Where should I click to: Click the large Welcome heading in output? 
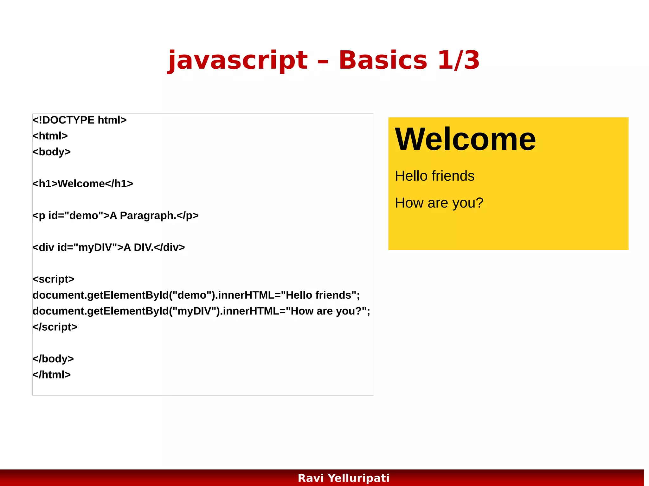point(465,139)
